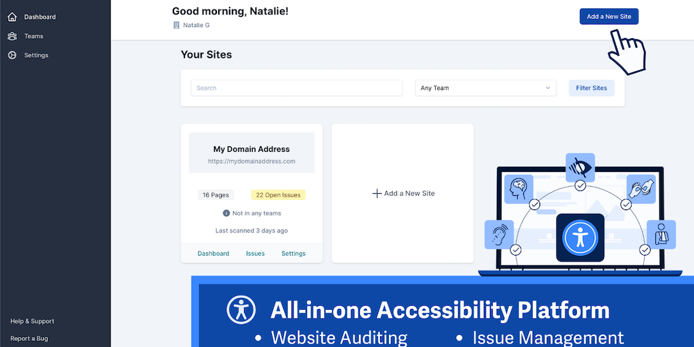Viewport: 694px width, 347px height.
Task: Click the 22 Open Issues badge
Action: pyautogui.click(x=278, y=195)
